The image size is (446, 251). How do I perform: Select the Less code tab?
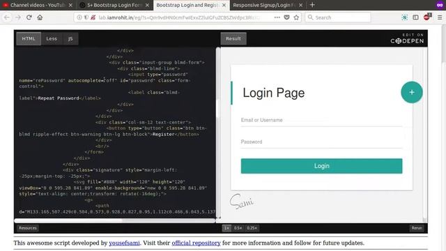(x=52, y=39)
